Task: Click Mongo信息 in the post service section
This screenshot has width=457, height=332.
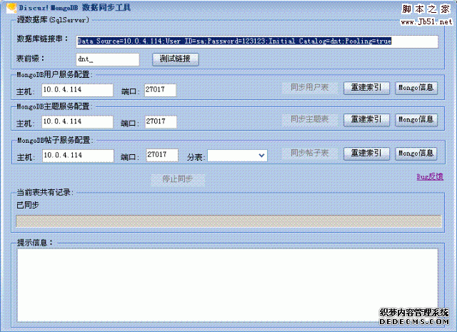Action: coord(416,154)
